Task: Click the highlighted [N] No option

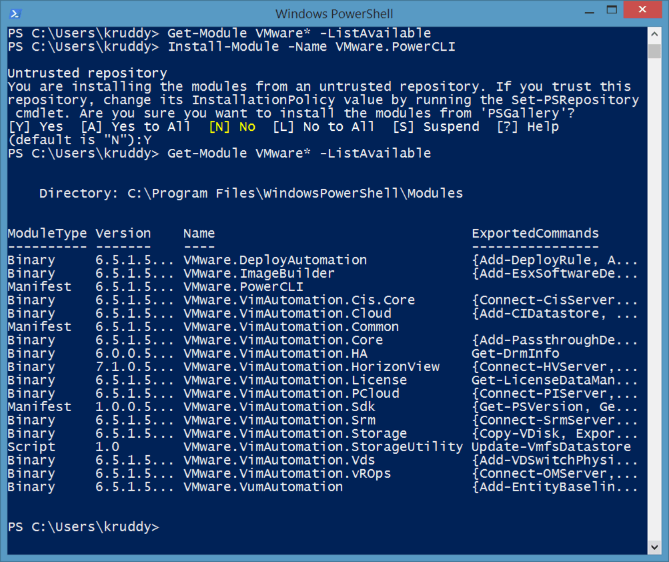Action: point(231,127)
